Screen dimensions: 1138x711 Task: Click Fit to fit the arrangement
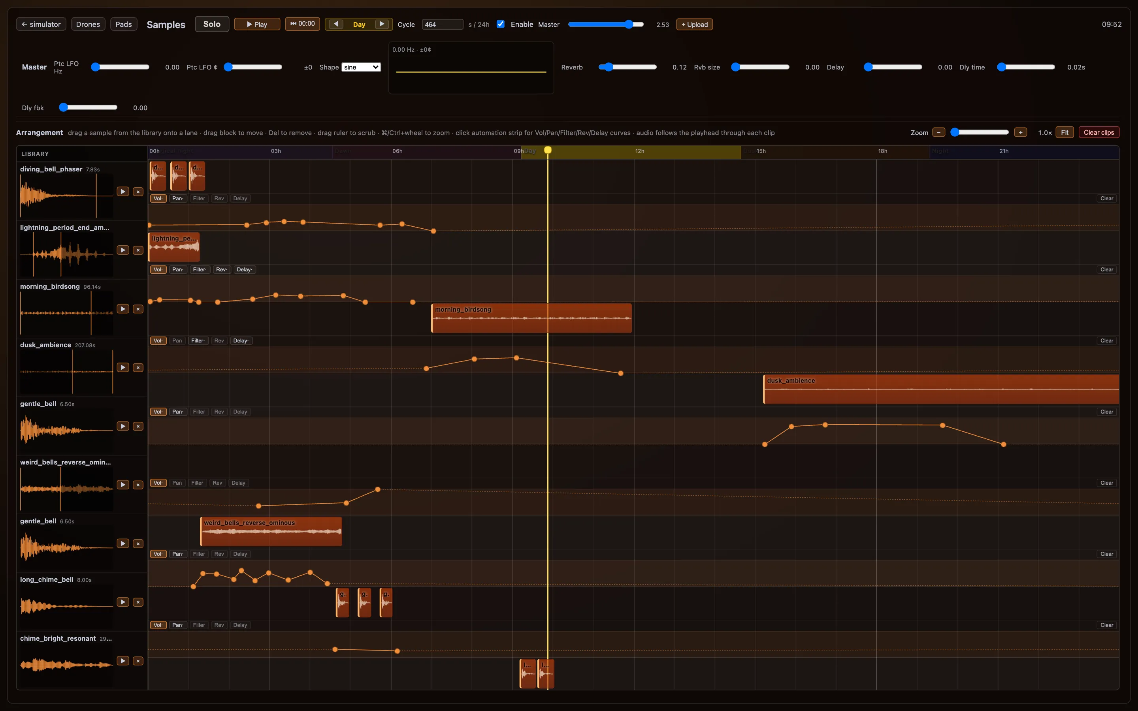(1064, 133)
